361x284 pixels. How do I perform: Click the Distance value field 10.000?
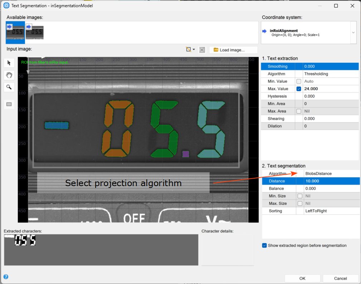tap(331, 181)
